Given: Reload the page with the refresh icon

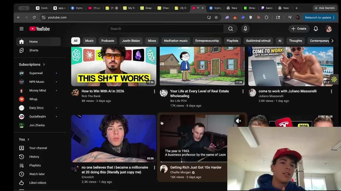Looking at the screenshot, I should (34, 18).
